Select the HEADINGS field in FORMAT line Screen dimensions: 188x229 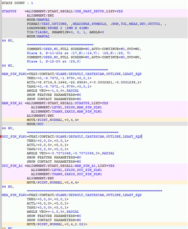[x=81, y=24]
